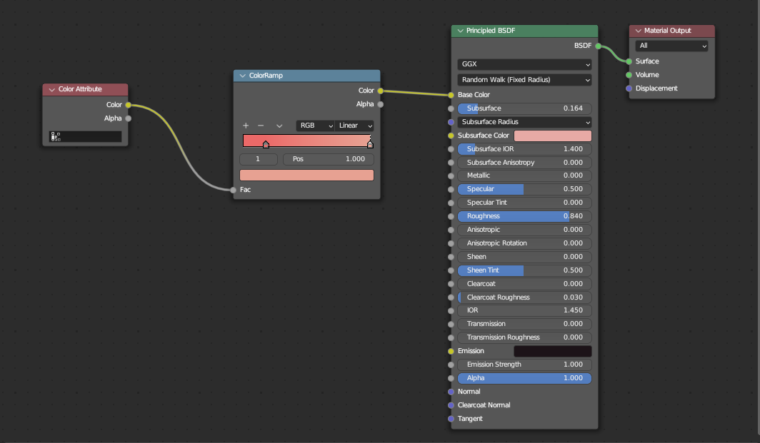The height and width of the screenshot is (443, 760).
Task: Select the right color stop handle on the ramp
Action: point(370,144)
